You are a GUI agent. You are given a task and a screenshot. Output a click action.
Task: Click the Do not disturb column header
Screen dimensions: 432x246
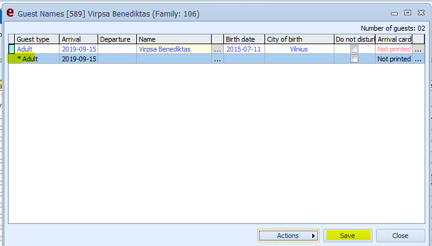[355, 39]
